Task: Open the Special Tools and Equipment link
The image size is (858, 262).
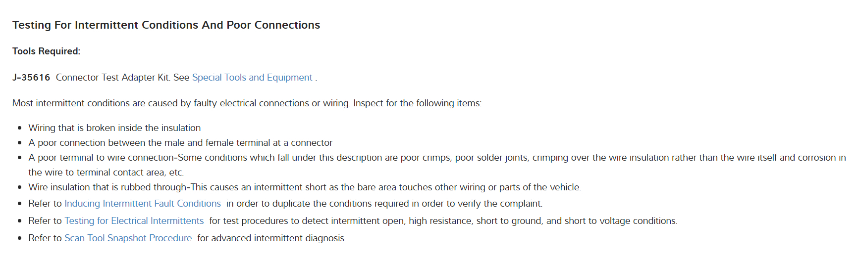Action: (x=252, y=78)
